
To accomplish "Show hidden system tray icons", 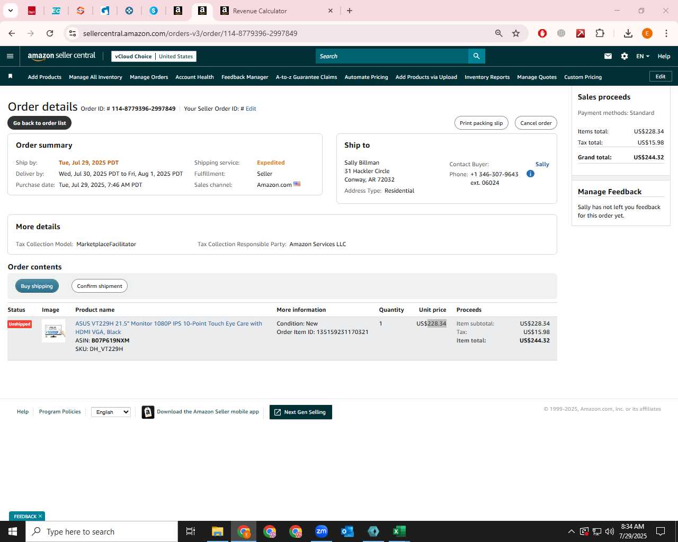I will (571, 531).
